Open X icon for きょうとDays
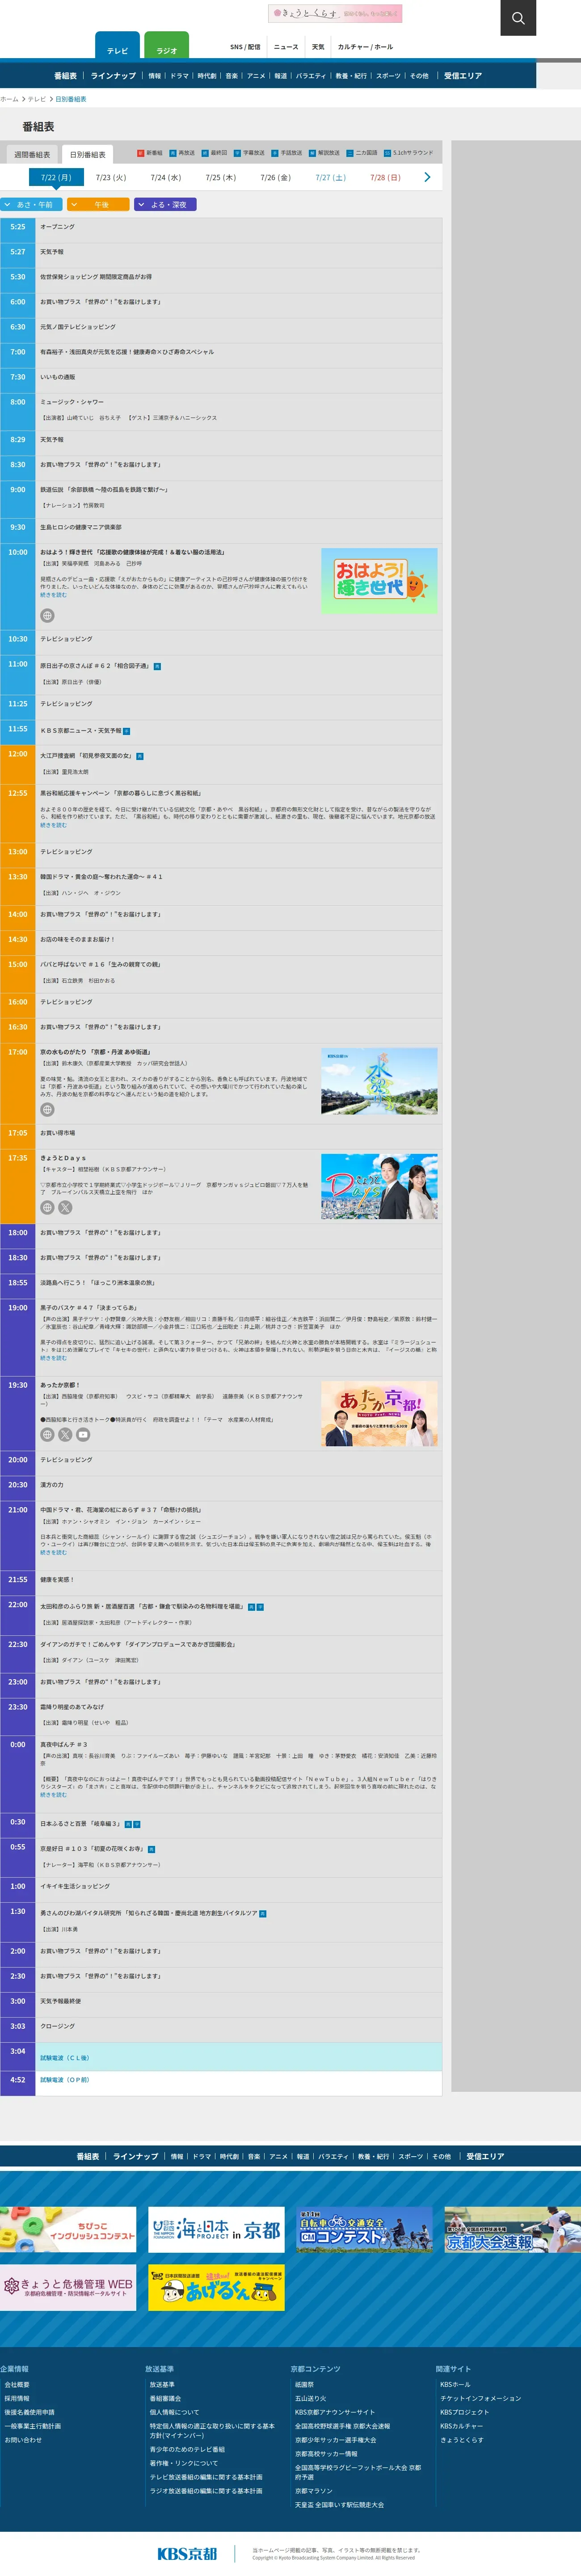This screenshot has width=581, height=2576. [65, 1207]
